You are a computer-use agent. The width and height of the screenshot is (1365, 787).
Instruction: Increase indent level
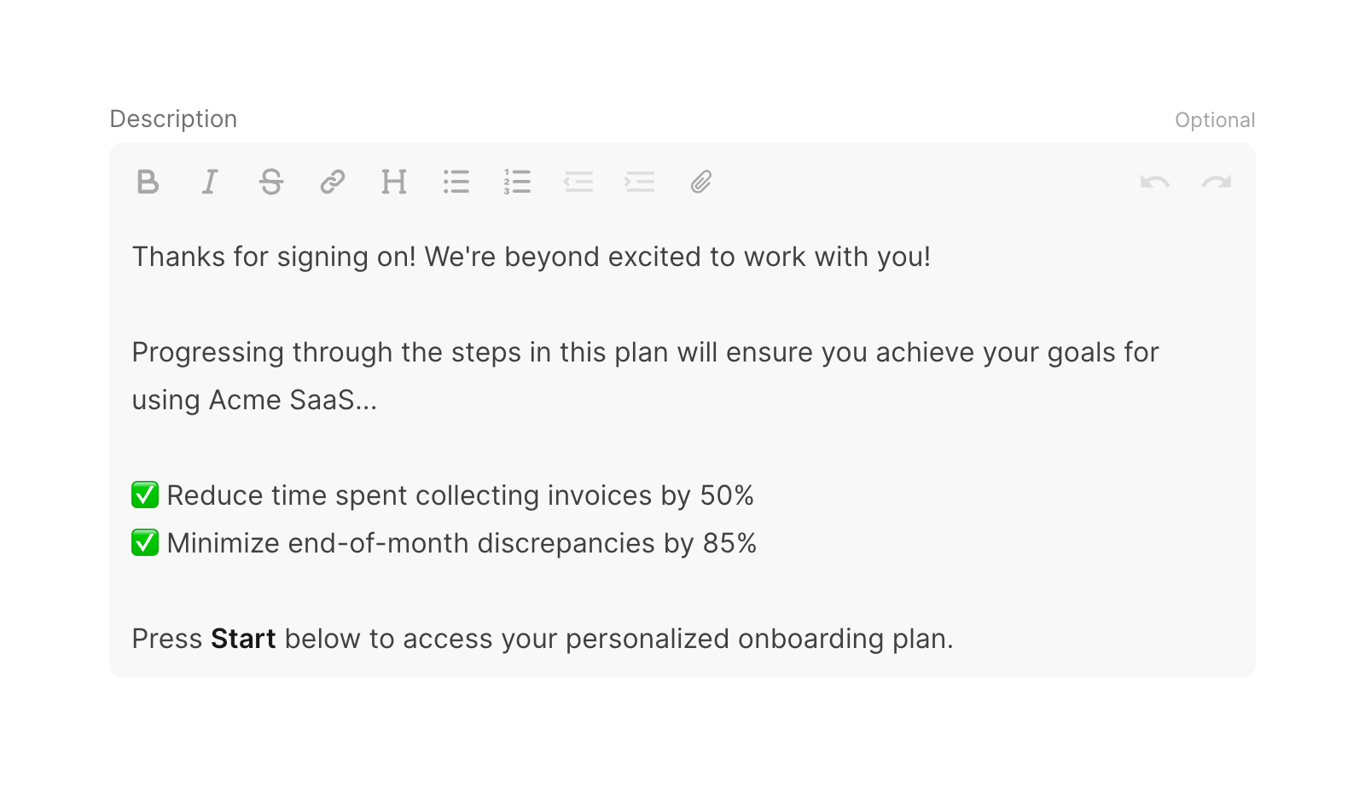point(640,182)
